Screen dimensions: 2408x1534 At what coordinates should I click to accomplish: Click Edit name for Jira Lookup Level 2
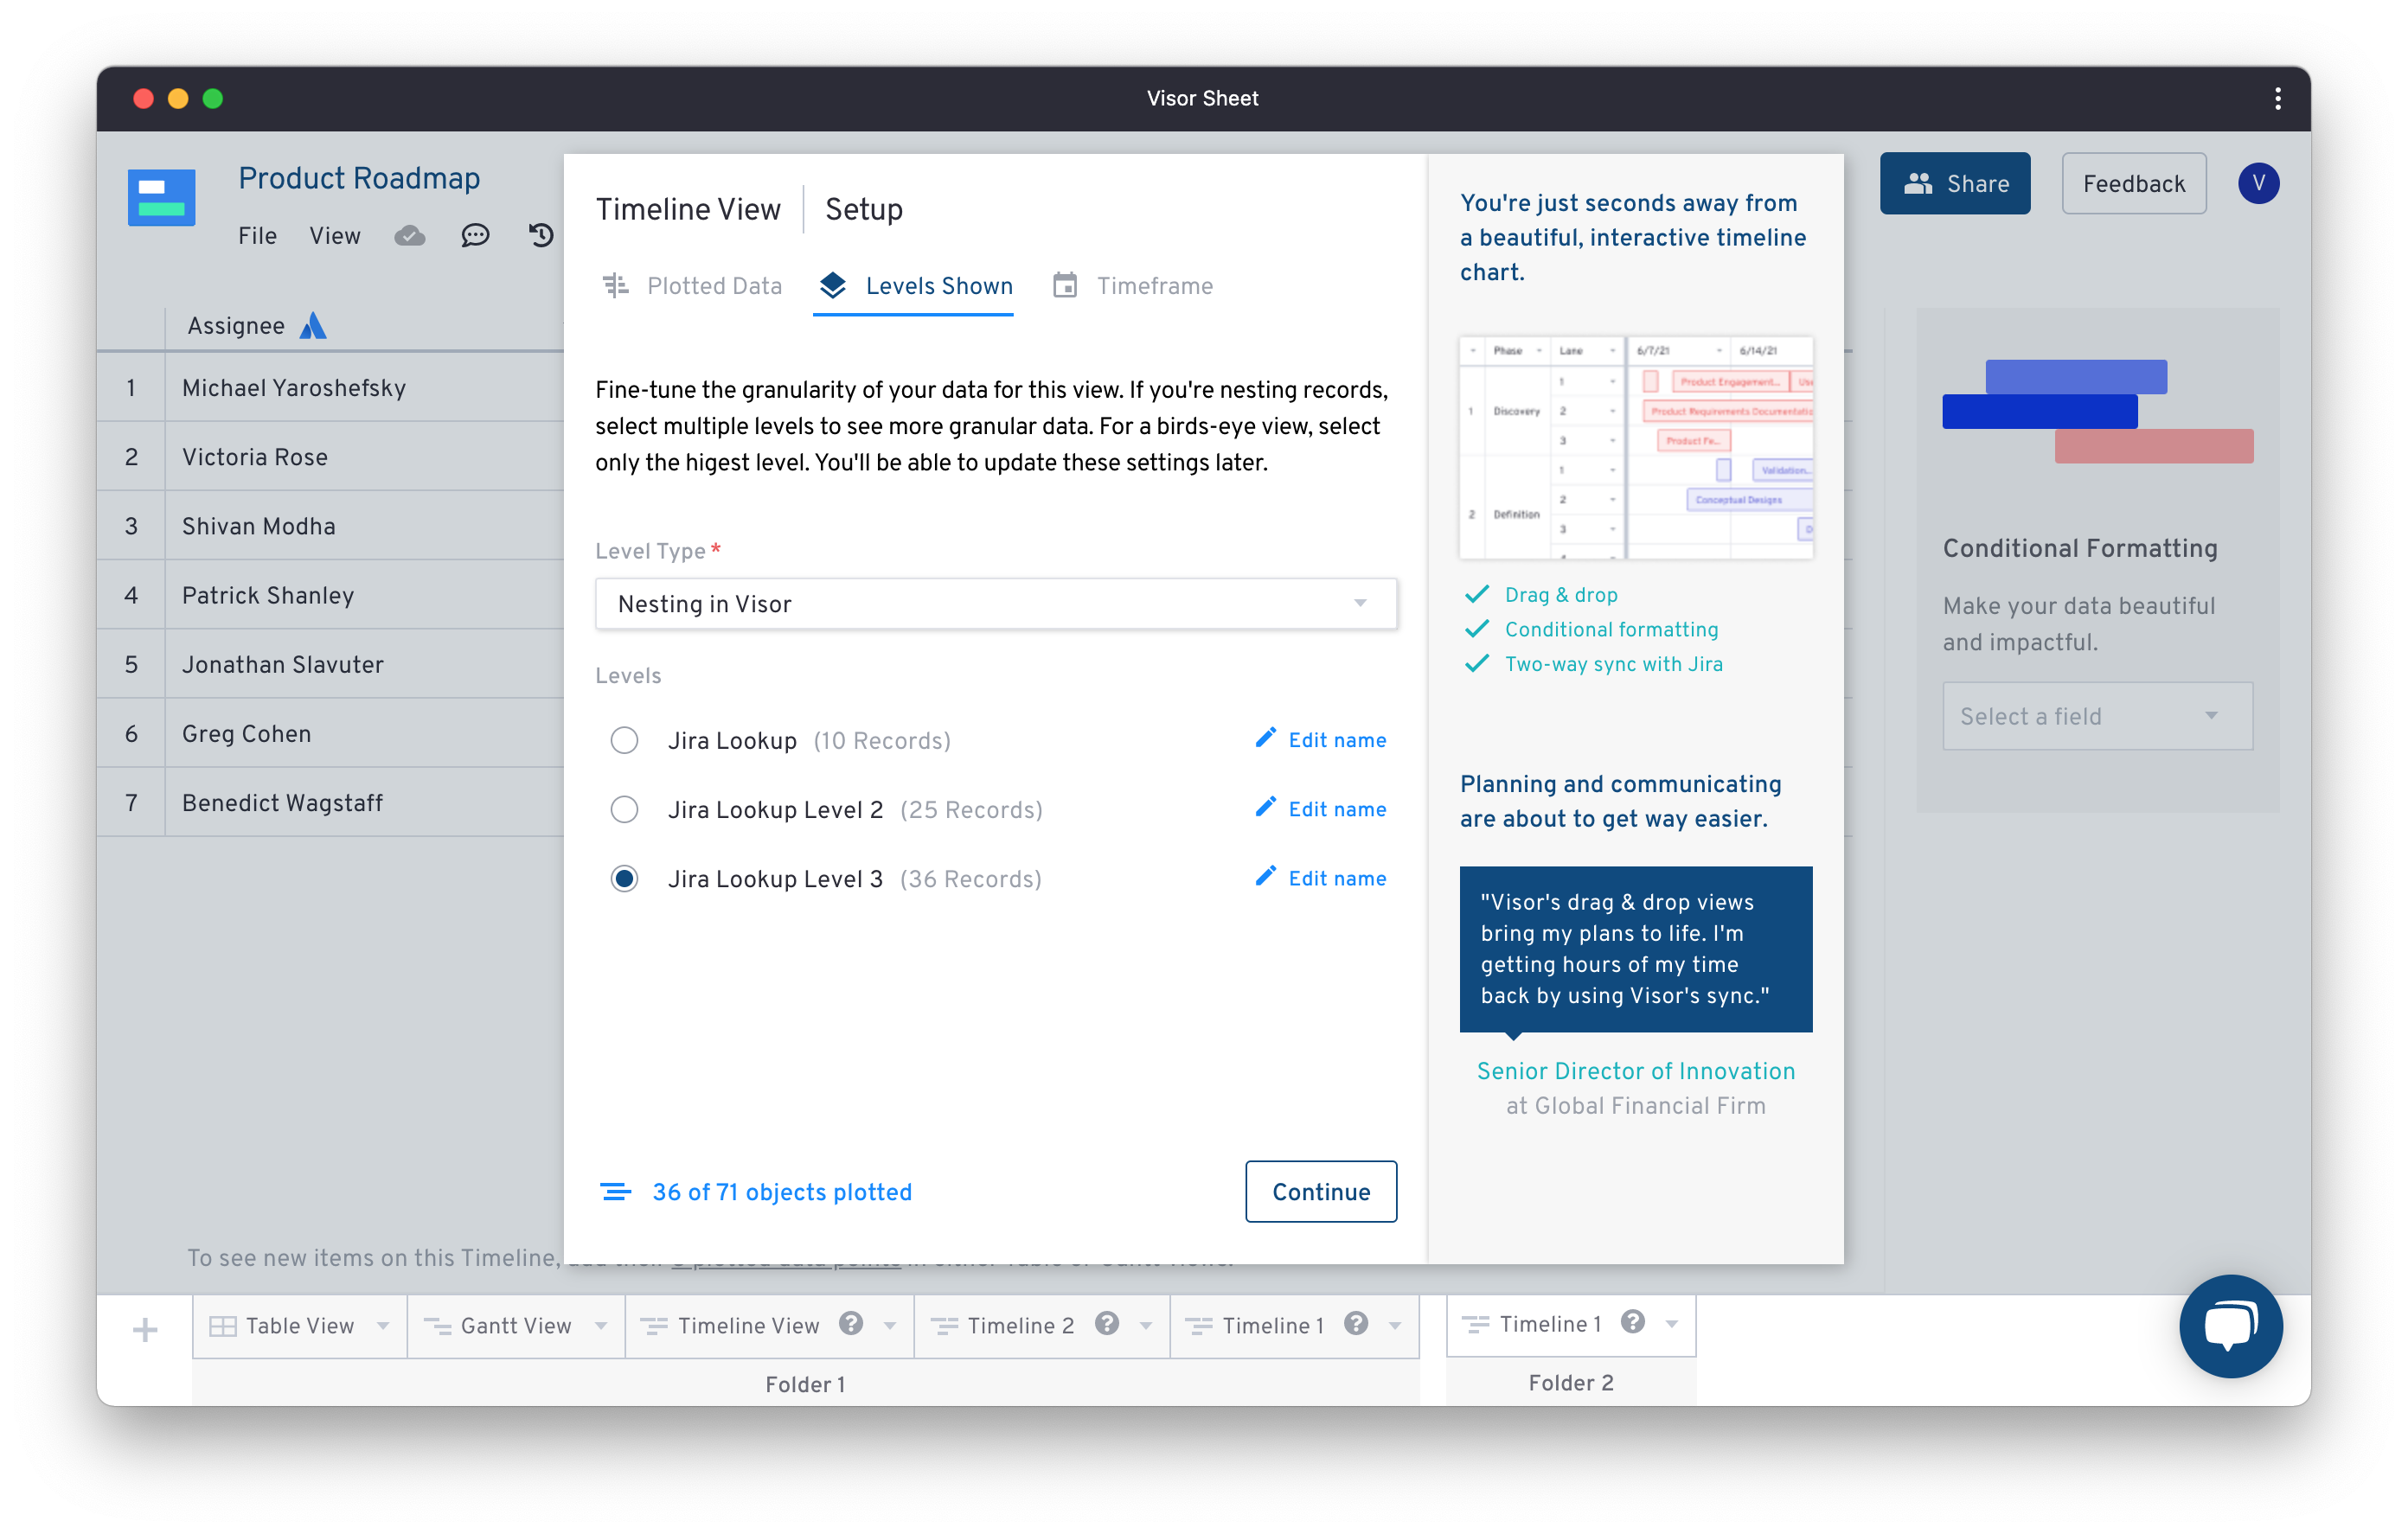(1337, 809)
